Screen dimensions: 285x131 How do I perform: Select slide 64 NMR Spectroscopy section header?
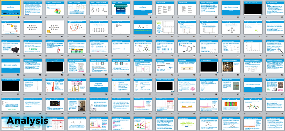pyautogui.click(x=253, y=85)
